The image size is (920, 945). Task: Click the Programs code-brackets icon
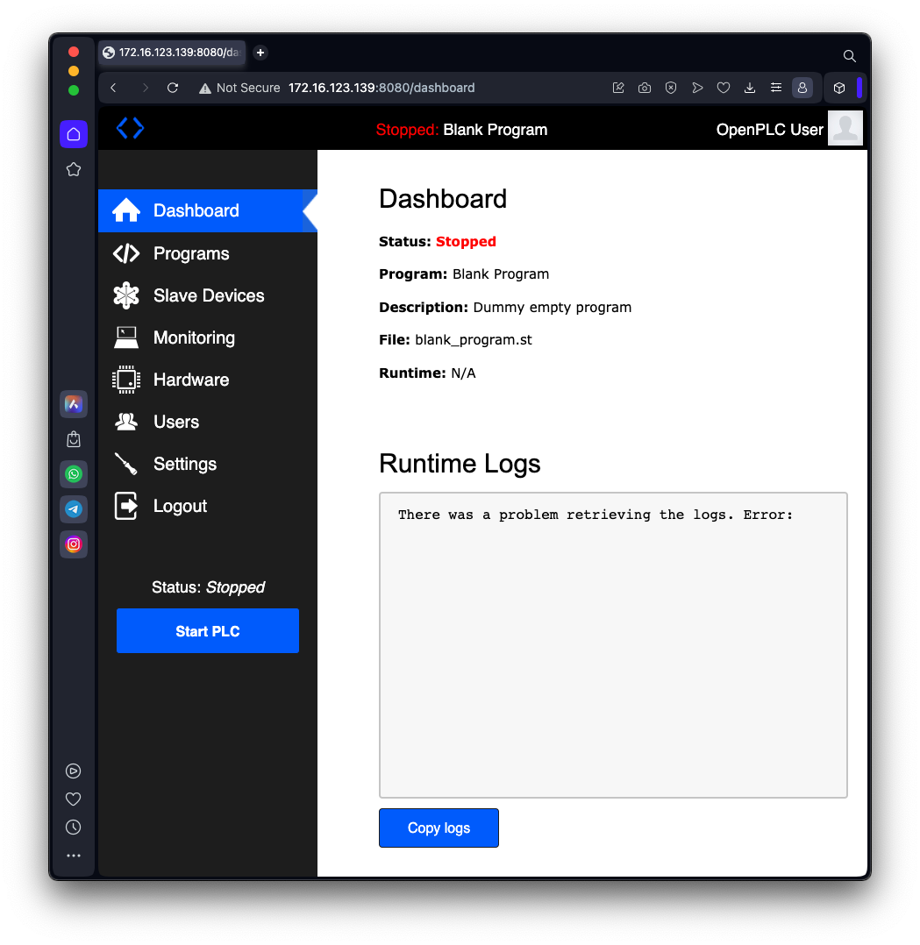tap(126, 253)
